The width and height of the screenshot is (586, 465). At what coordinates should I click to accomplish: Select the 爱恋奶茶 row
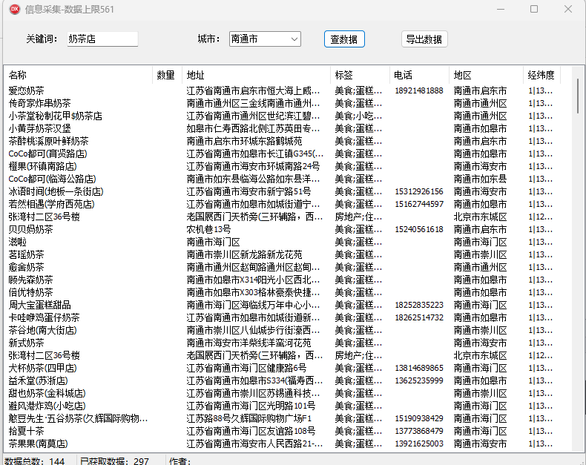27,90
